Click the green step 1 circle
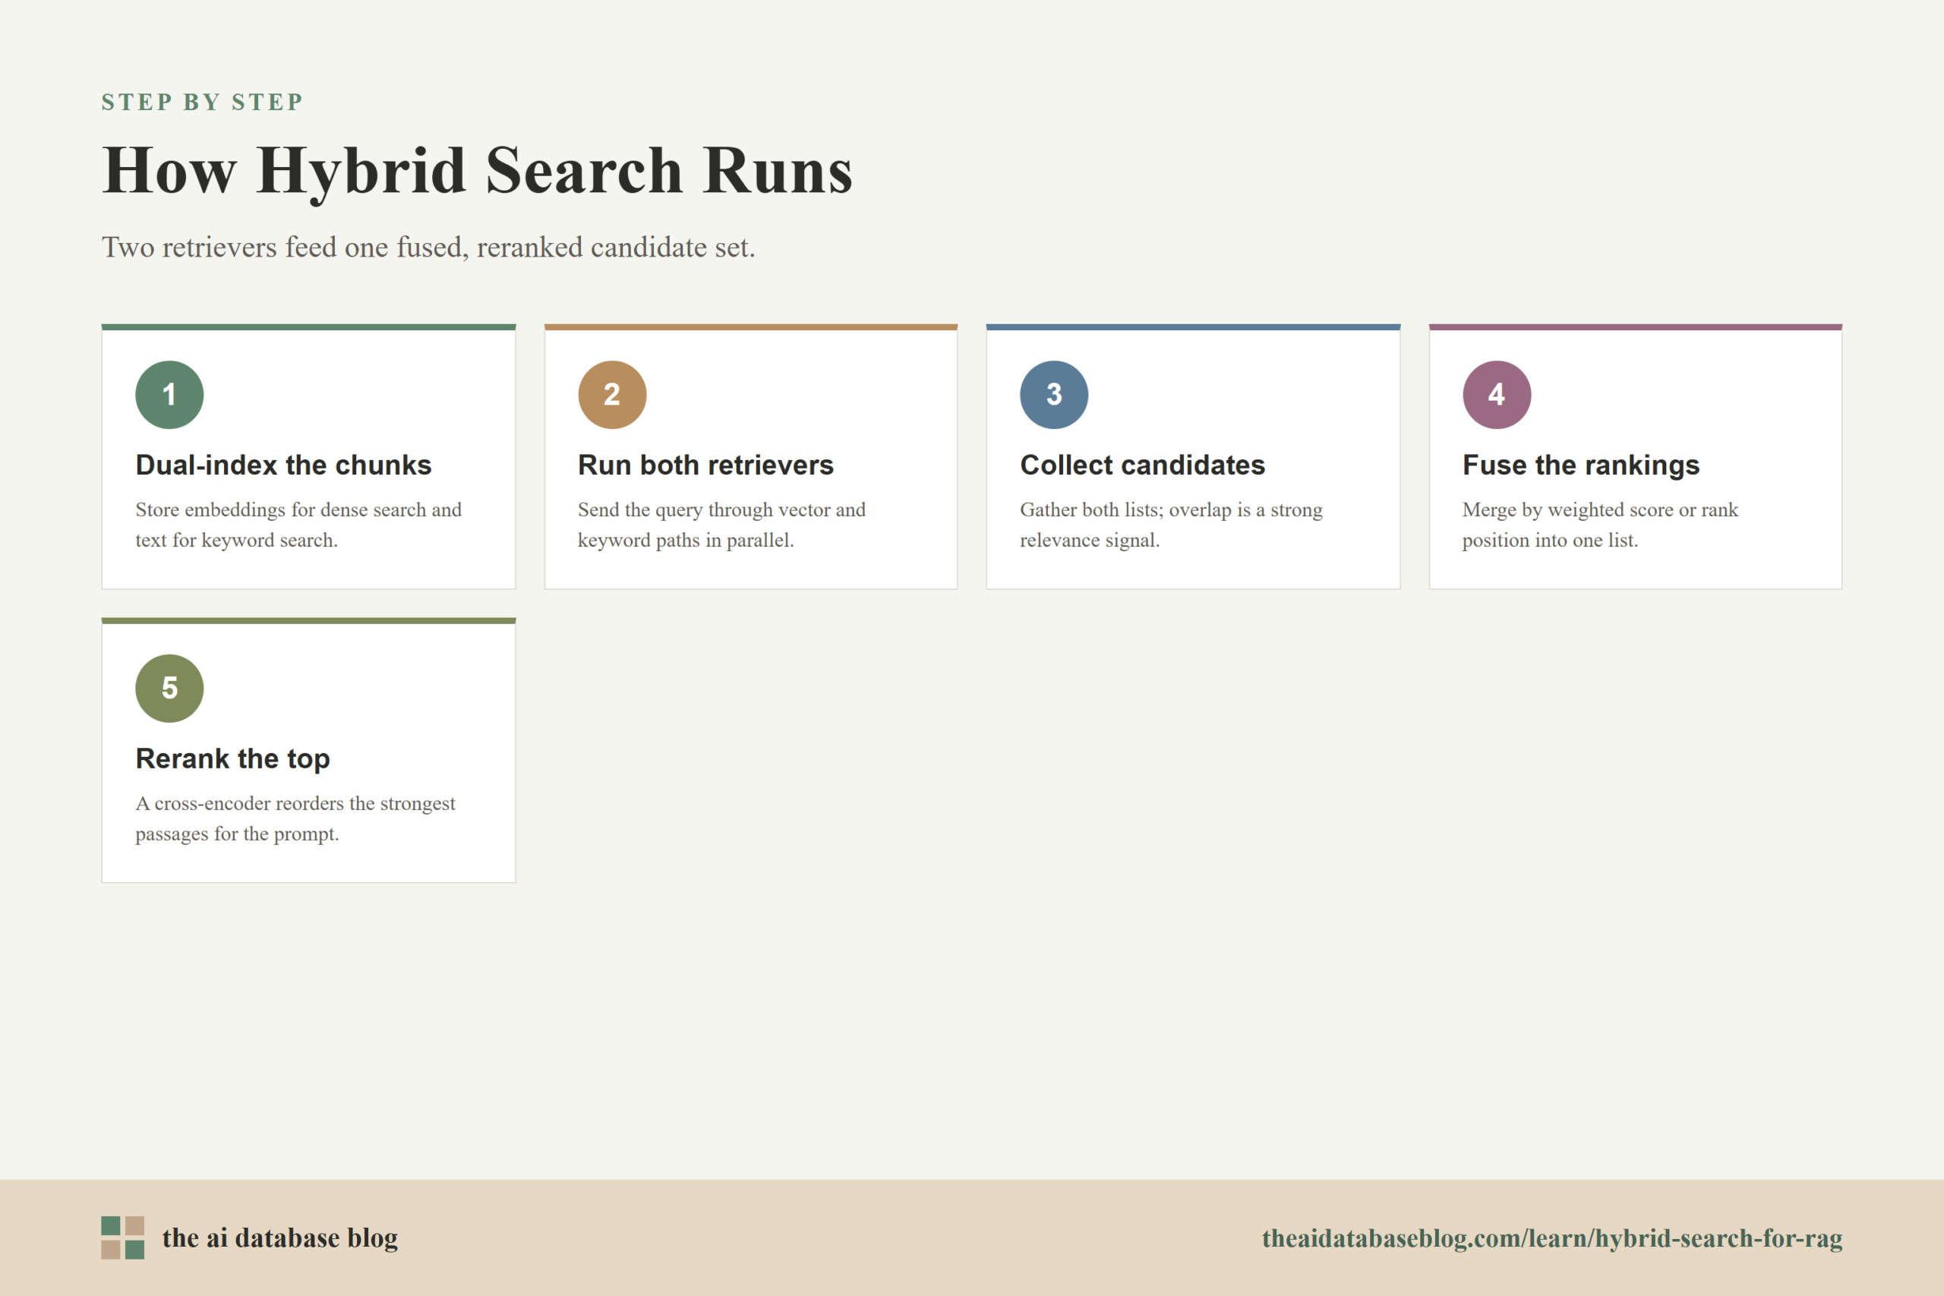1944x1296 pixels. coord(169,394)
